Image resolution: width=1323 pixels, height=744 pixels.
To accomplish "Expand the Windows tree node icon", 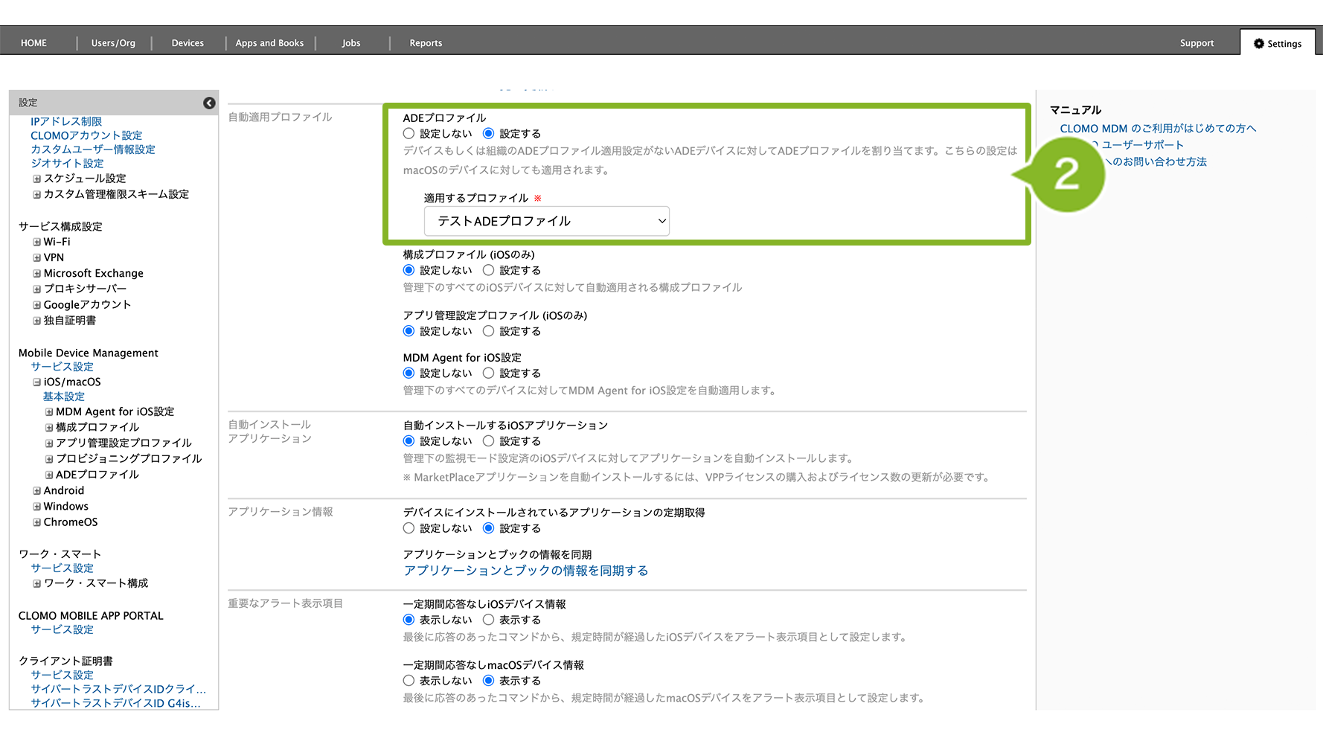I will 36,506.
